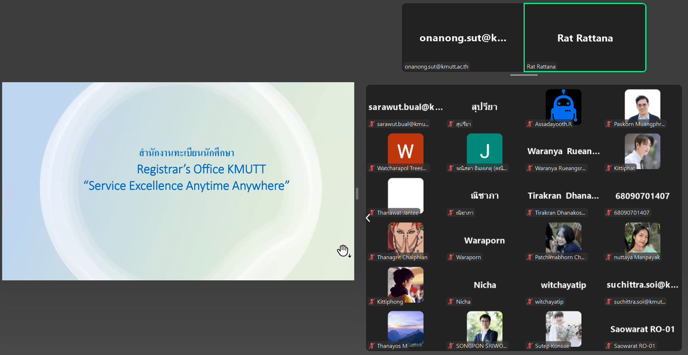Click muted mic icon beside Thanagrit Chaiphian
Viewport: 688px width, 355px height.
pyautogui.click(x=372, y=257)
